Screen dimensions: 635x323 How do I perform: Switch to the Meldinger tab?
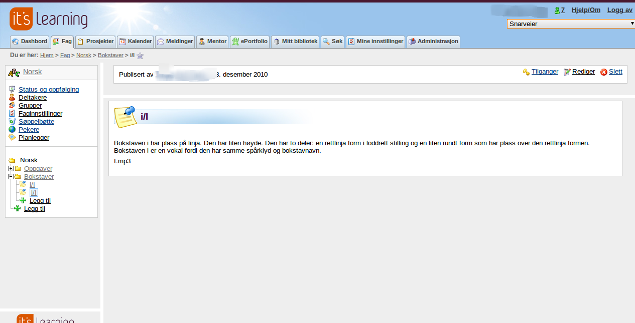175,42
